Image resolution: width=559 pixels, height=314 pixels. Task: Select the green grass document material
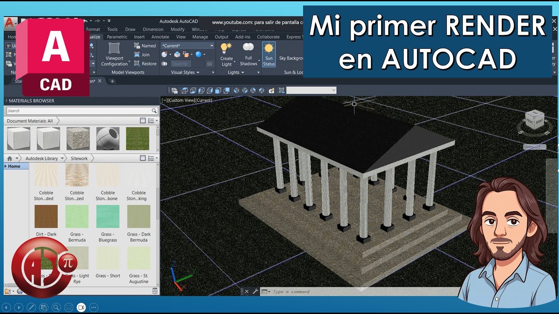point(138,139)
